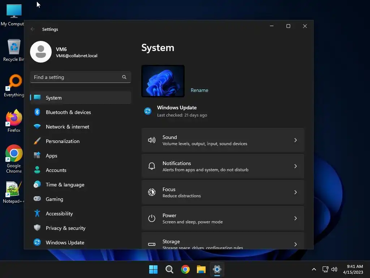Click the search magnifier in Find a setting
Screen dimensions: 370x278
[x=124, y=77]
